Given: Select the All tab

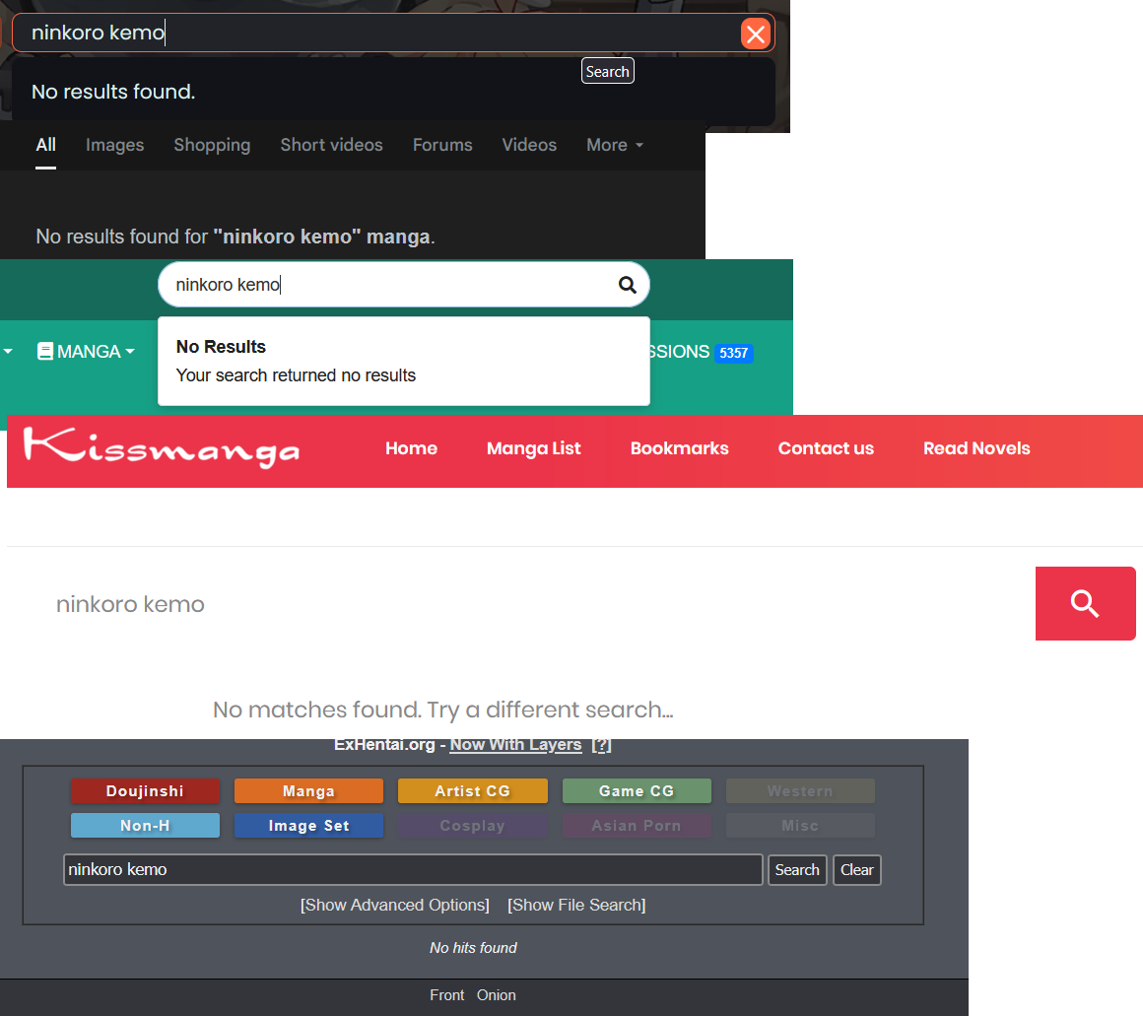Looking at the screenshot, I should [46, 144].
